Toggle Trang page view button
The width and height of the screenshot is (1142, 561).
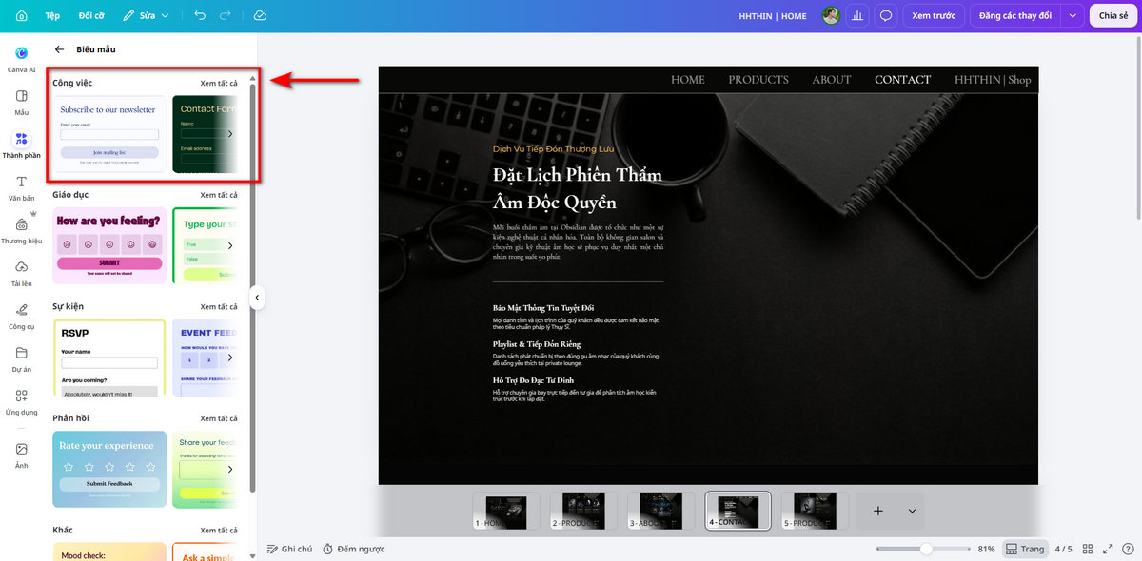point(1024,549)
